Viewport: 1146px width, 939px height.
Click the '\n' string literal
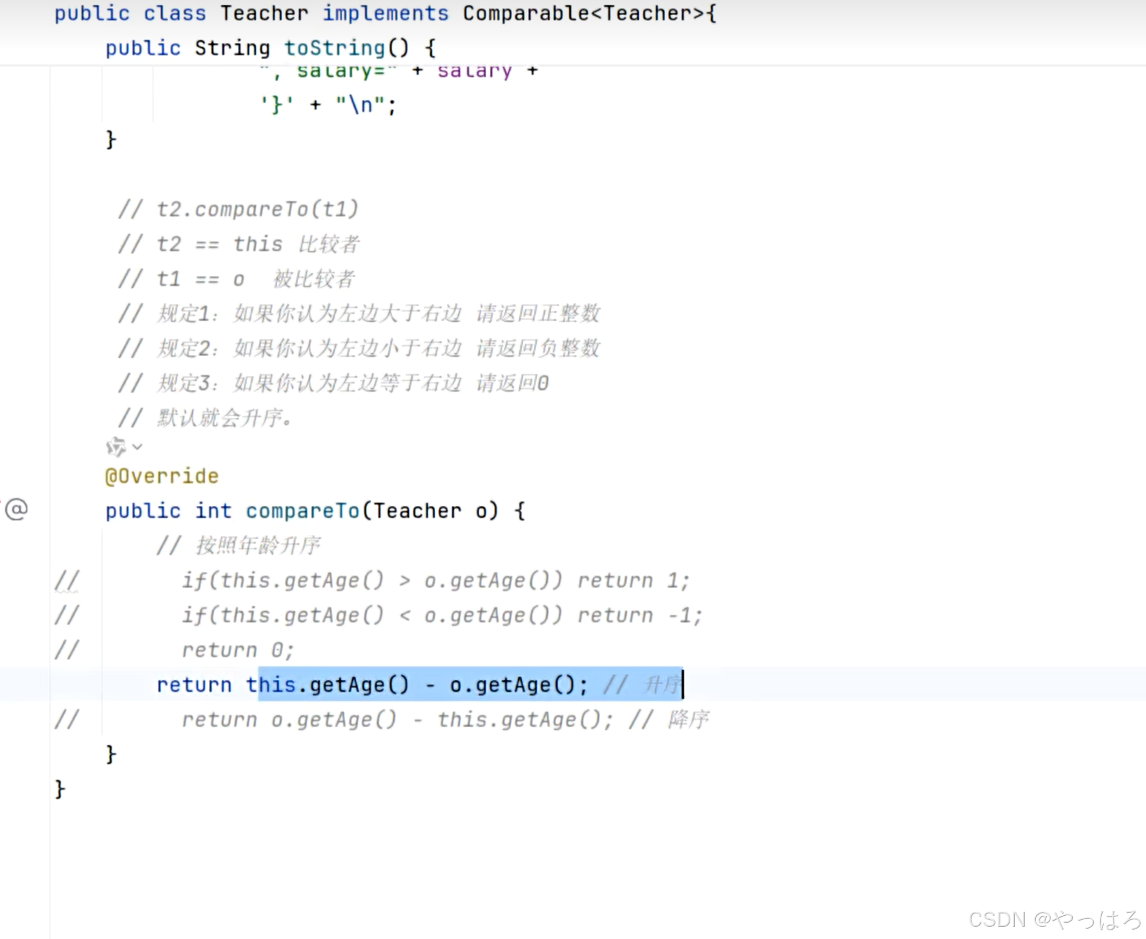click(360, 105)
